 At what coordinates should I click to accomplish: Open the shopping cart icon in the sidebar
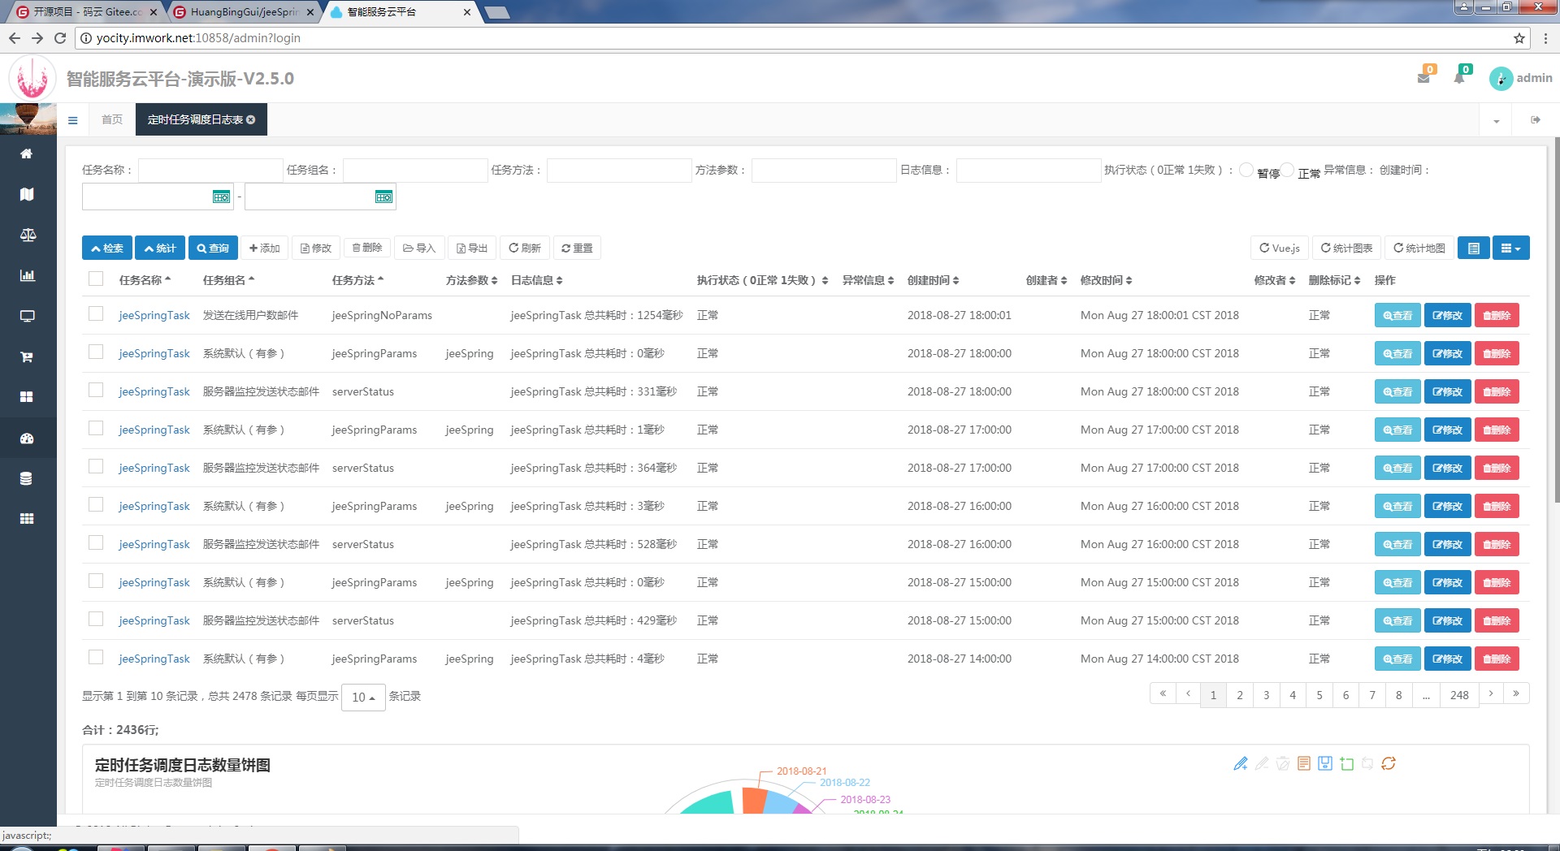click(27, 356)
